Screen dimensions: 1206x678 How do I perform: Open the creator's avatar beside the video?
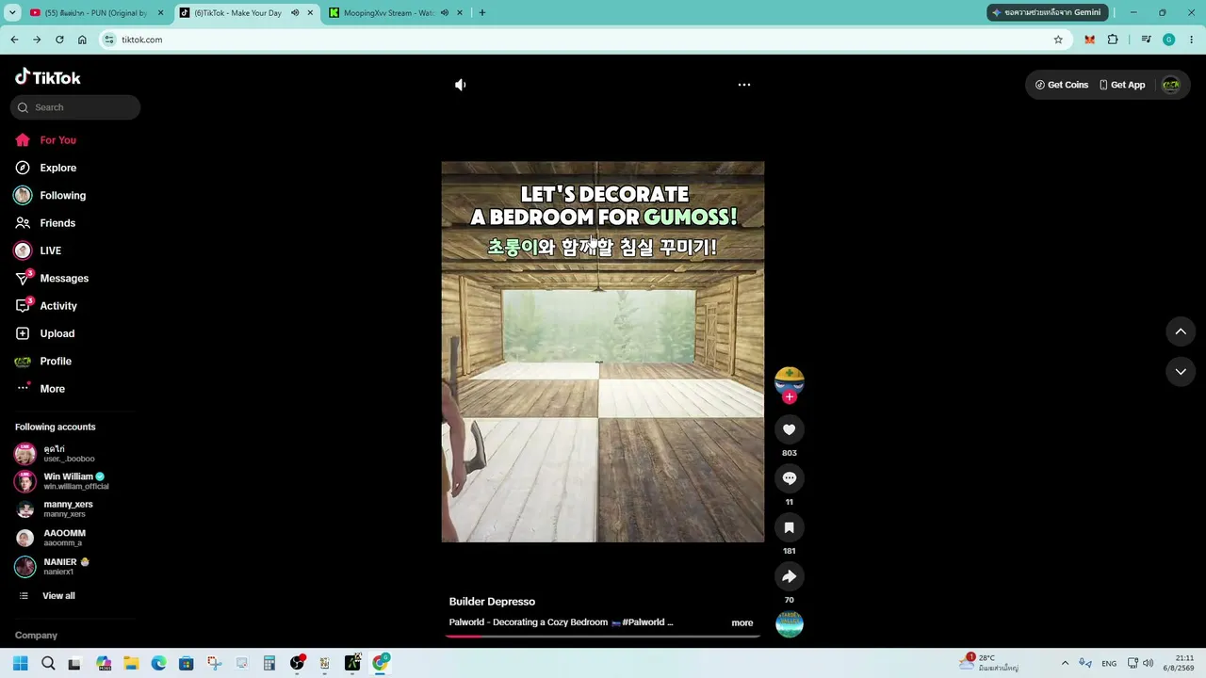point(790,379)
